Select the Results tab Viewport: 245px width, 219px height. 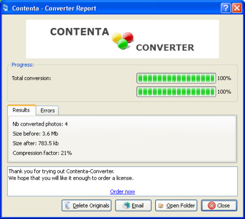21,110
